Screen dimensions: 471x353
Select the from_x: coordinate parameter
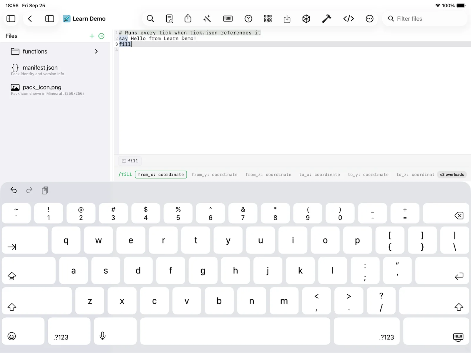[161, 174]
